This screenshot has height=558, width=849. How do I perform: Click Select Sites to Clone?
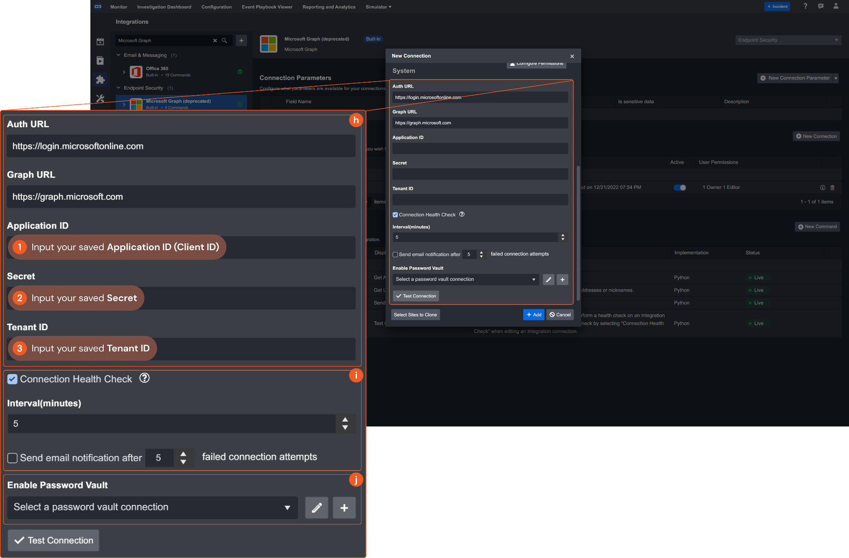click(x=415, y=315)
